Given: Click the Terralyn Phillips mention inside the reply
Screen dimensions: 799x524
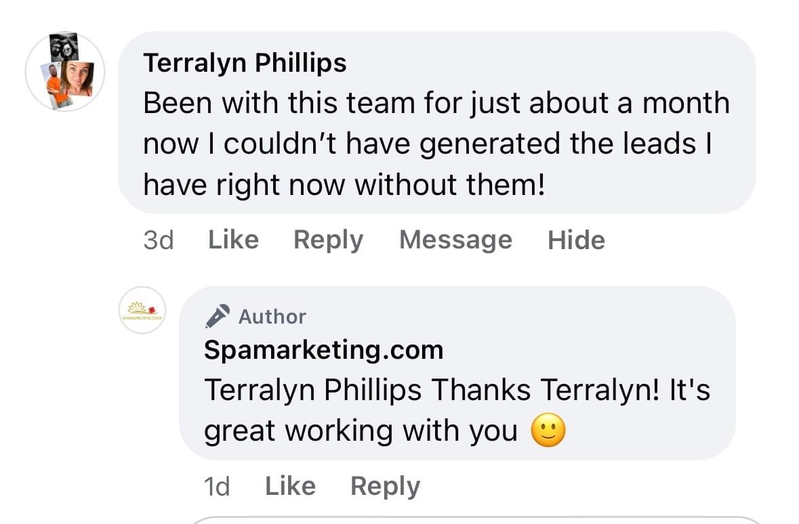Looking at the screenshot, I should point(312,390).
